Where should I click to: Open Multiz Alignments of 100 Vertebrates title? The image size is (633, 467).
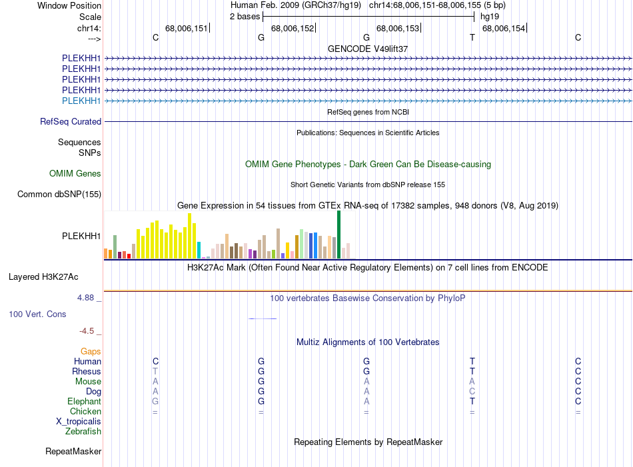pyautogui.click(x=368, y=342)
